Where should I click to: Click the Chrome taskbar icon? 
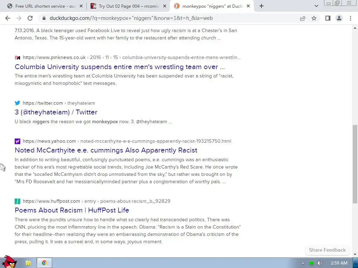tap(44, 263)
